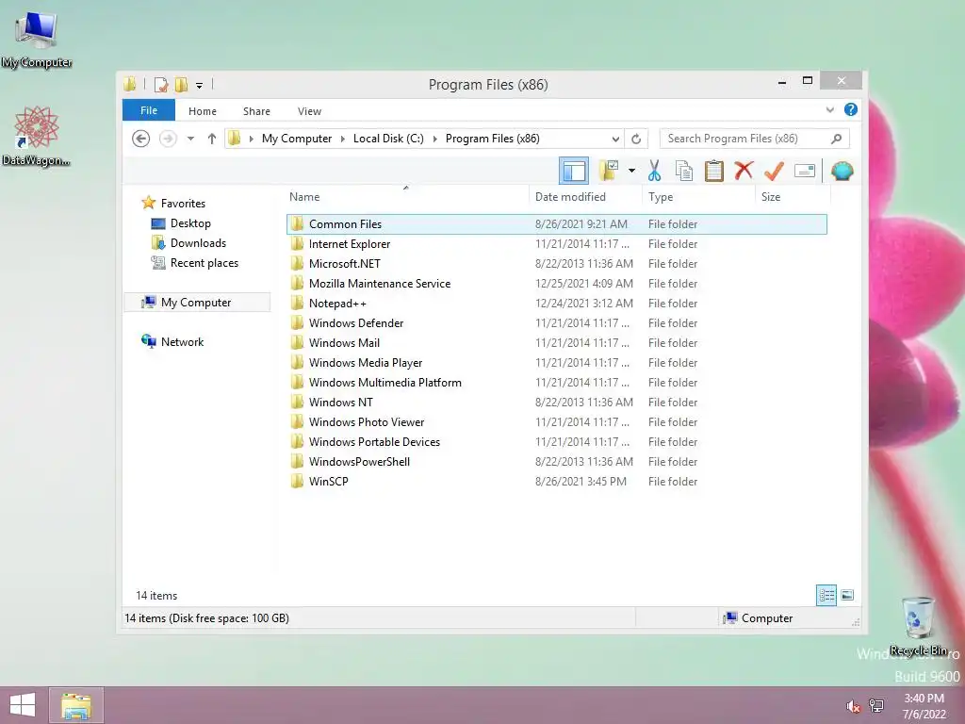Sort by the Type column header
The height and width of the screenshot is (724, 965).
pyautogui.click(x=698, y=196)
